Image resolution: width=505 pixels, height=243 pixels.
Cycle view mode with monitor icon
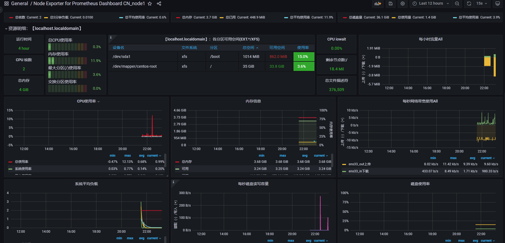coord(498,4)
